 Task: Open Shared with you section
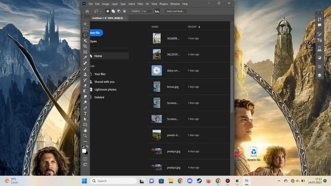coord(104,82)
